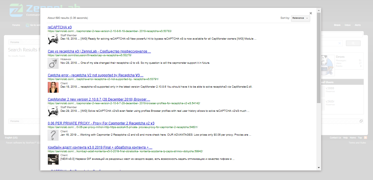This screenshot has height=180, width=373.
Task: Close the search results overlay
Action: [x=311, y=13]
